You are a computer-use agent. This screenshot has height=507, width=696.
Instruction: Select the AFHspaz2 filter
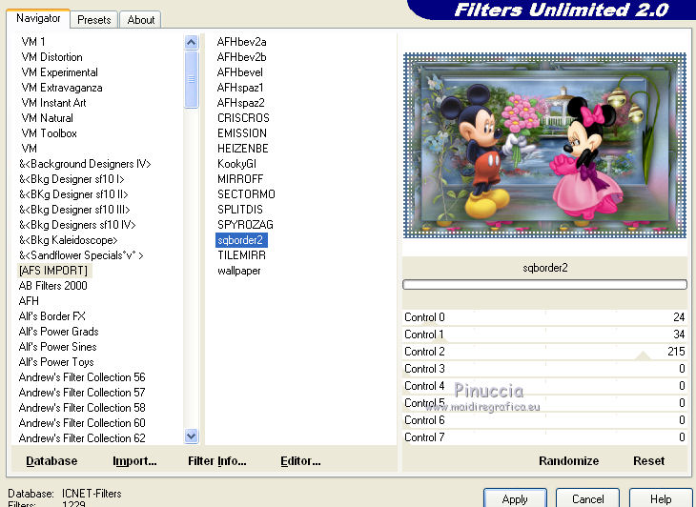[x=241, y=103]
